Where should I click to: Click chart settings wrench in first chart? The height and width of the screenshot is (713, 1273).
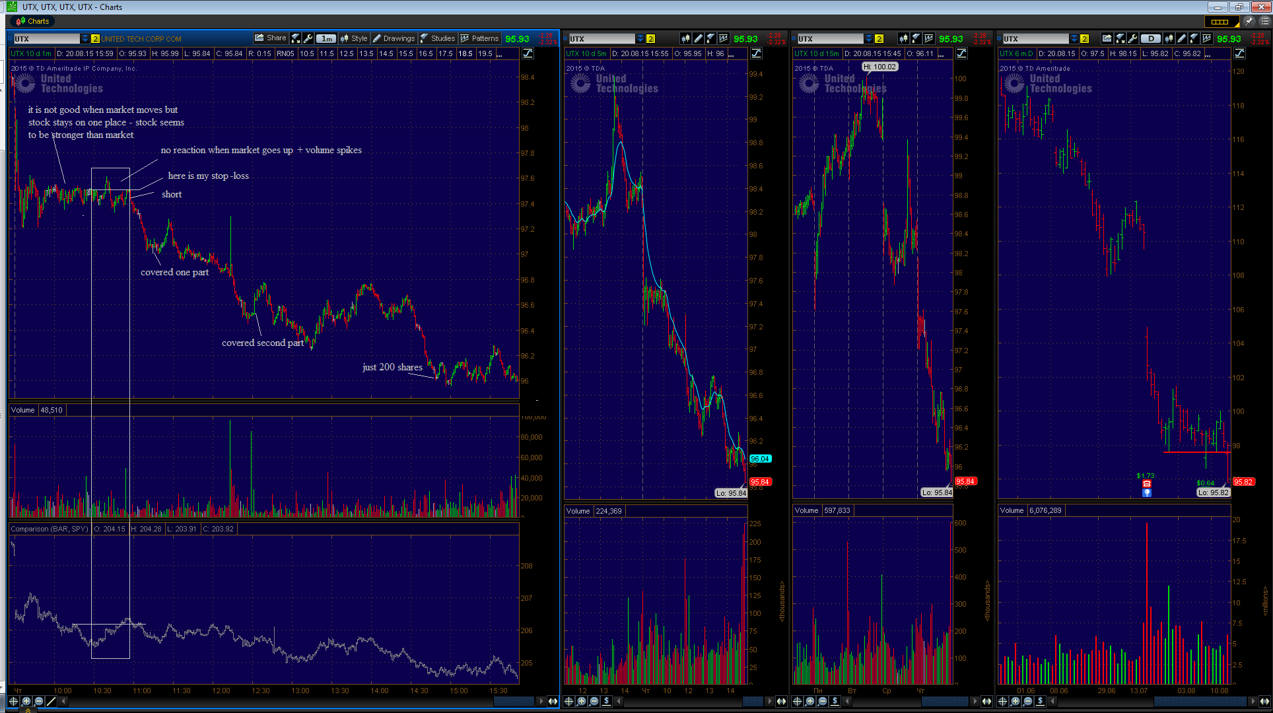point(308,38)
